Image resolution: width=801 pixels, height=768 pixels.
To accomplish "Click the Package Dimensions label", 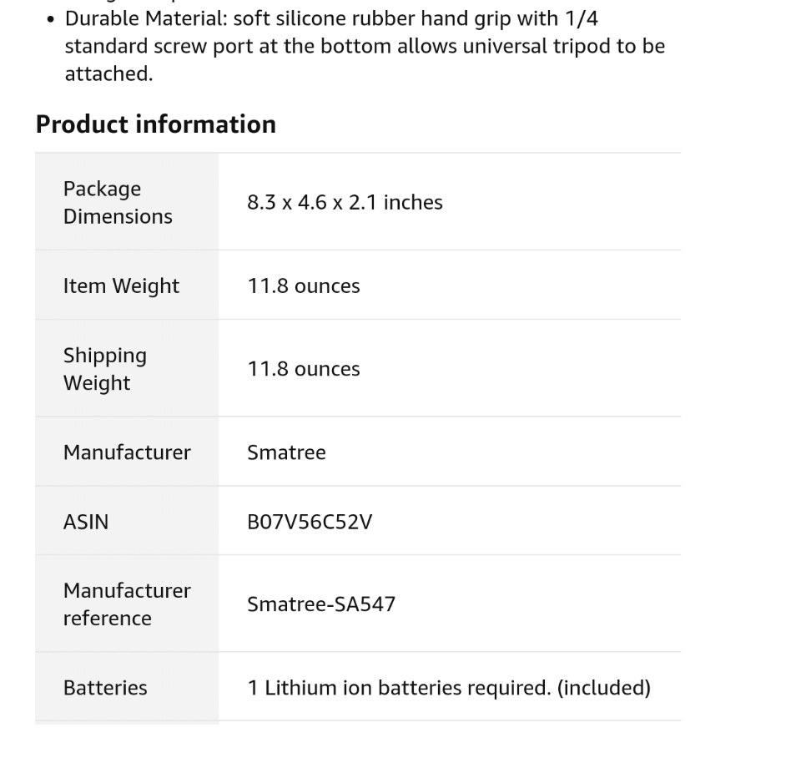I will pyautogui.click(x=118, y=202).
